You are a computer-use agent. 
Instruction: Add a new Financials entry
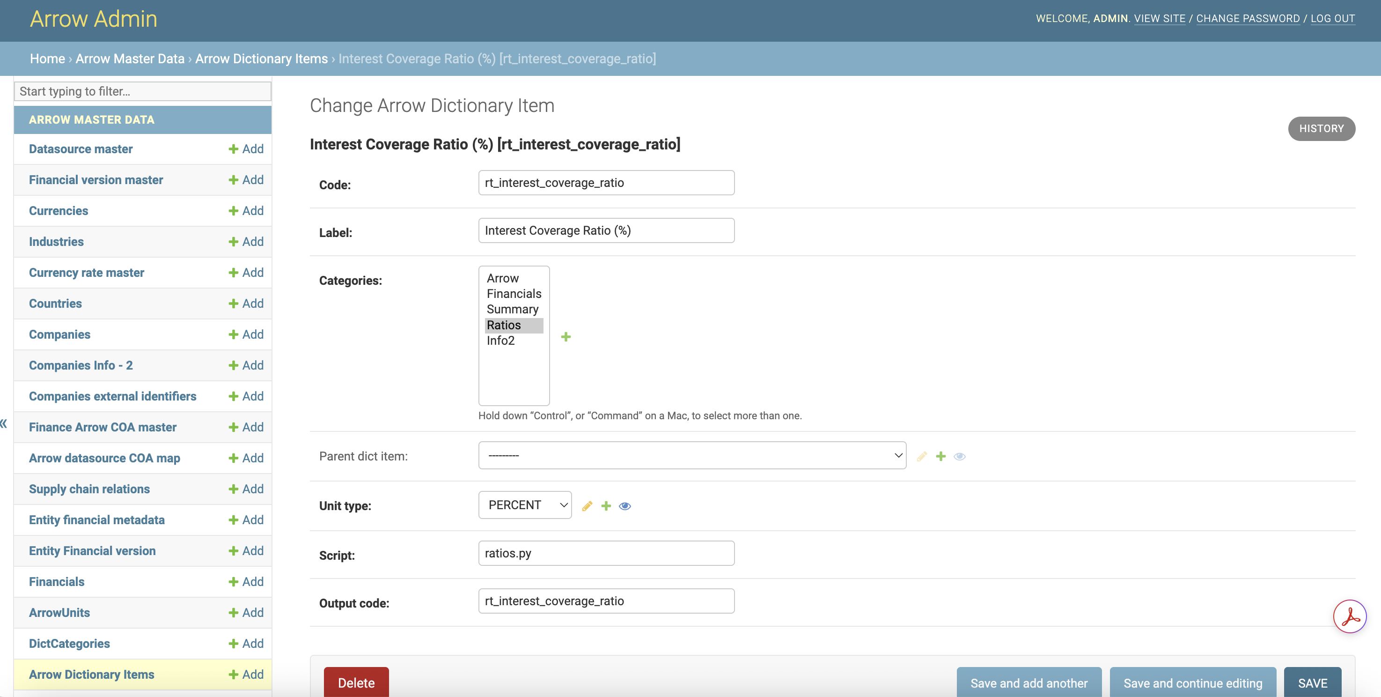coord(246,582)
